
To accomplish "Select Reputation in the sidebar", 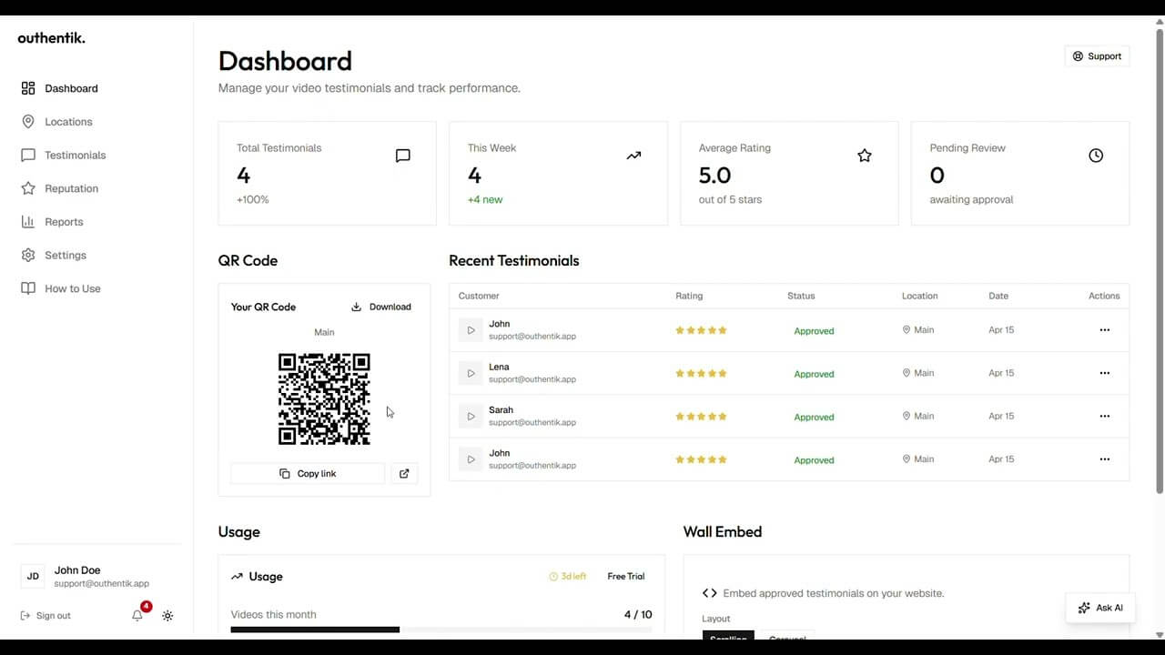I will click(x=59, y=188).
